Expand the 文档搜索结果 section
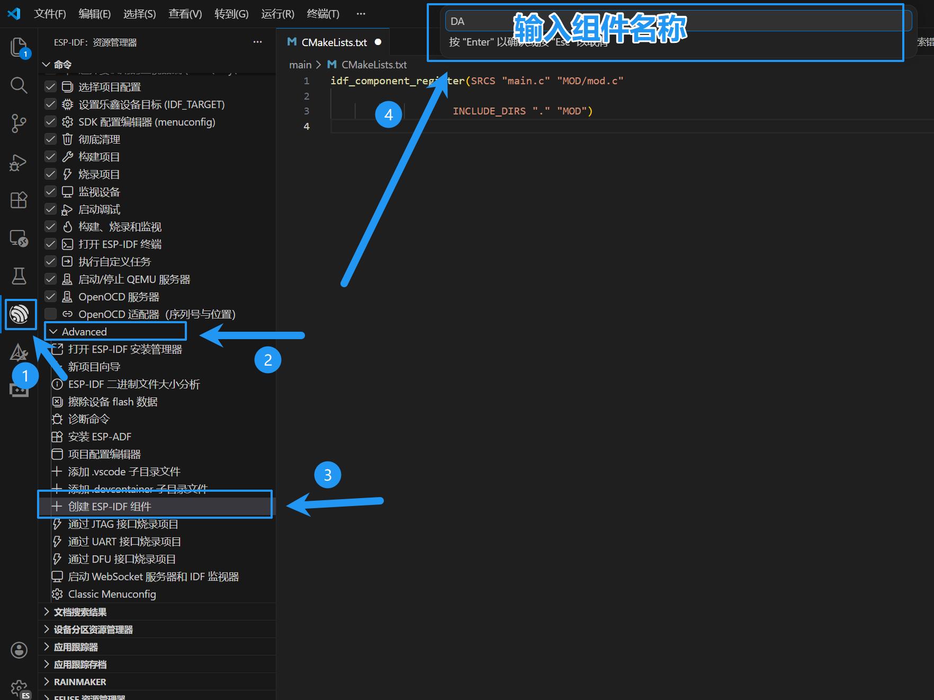 (x=158, y=612)
